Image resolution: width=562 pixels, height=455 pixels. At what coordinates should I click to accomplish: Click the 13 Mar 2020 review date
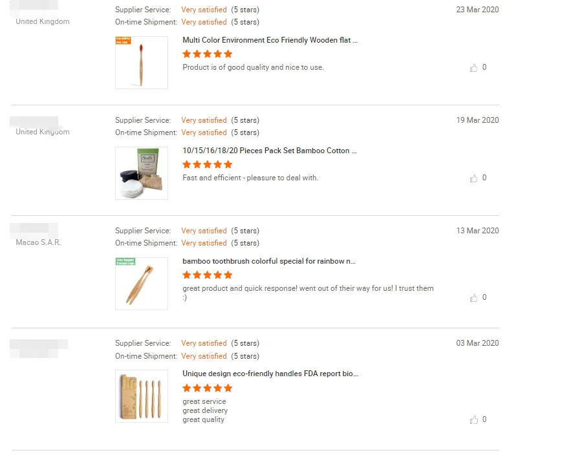[477, 231]
